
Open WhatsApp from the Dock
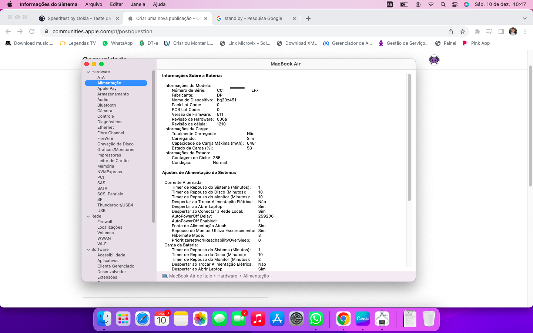click(x=316, y=319)
